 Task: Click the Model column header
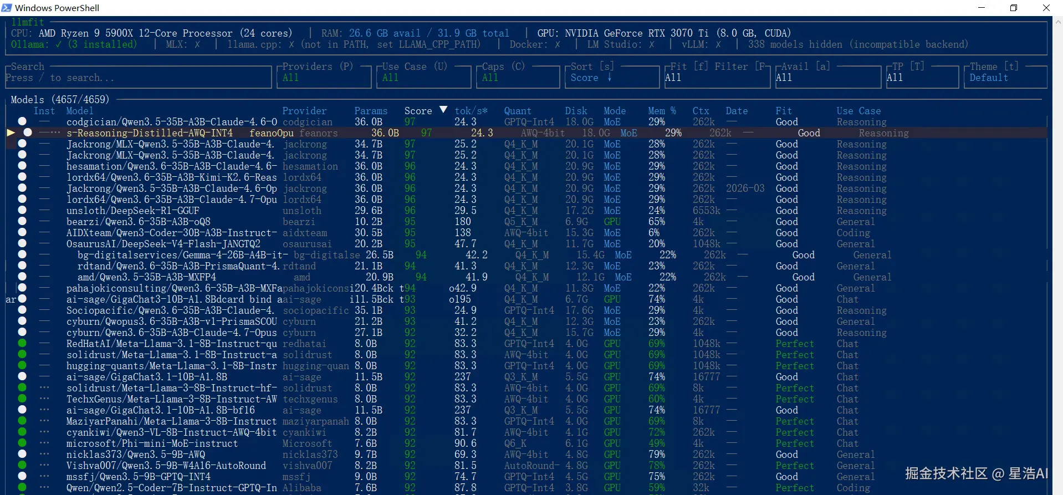pyautogui.click(x=80, y=111)
